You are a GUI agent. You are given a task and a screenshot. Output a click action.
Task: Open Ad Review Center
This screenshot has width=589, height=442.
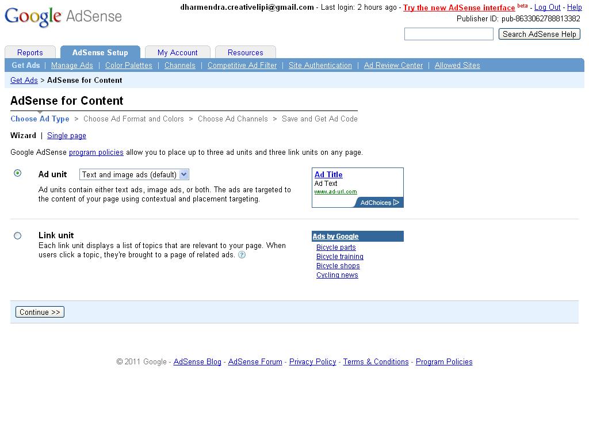click(x=393, y=66)
